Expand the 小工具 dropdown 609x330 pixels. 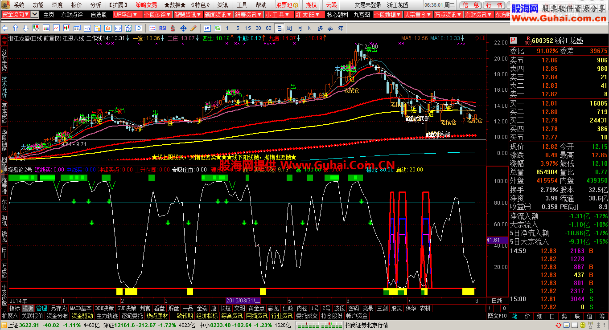coord(279,15)
